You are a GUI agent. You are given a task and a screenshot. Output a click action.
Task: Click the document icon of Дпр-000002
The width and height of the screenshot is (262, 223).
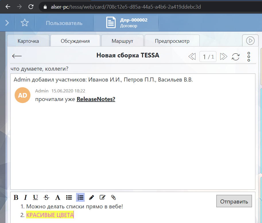[111, 22]
